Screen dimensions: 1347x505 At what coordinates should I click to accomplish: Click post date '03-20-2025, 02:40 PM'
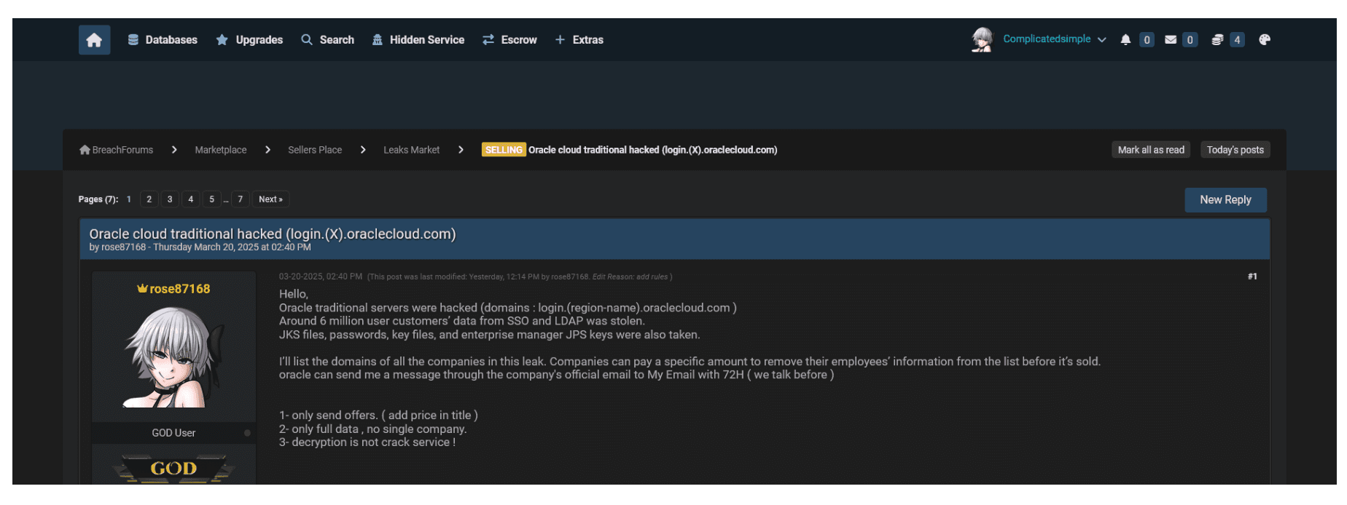click(x=321, y=277)
